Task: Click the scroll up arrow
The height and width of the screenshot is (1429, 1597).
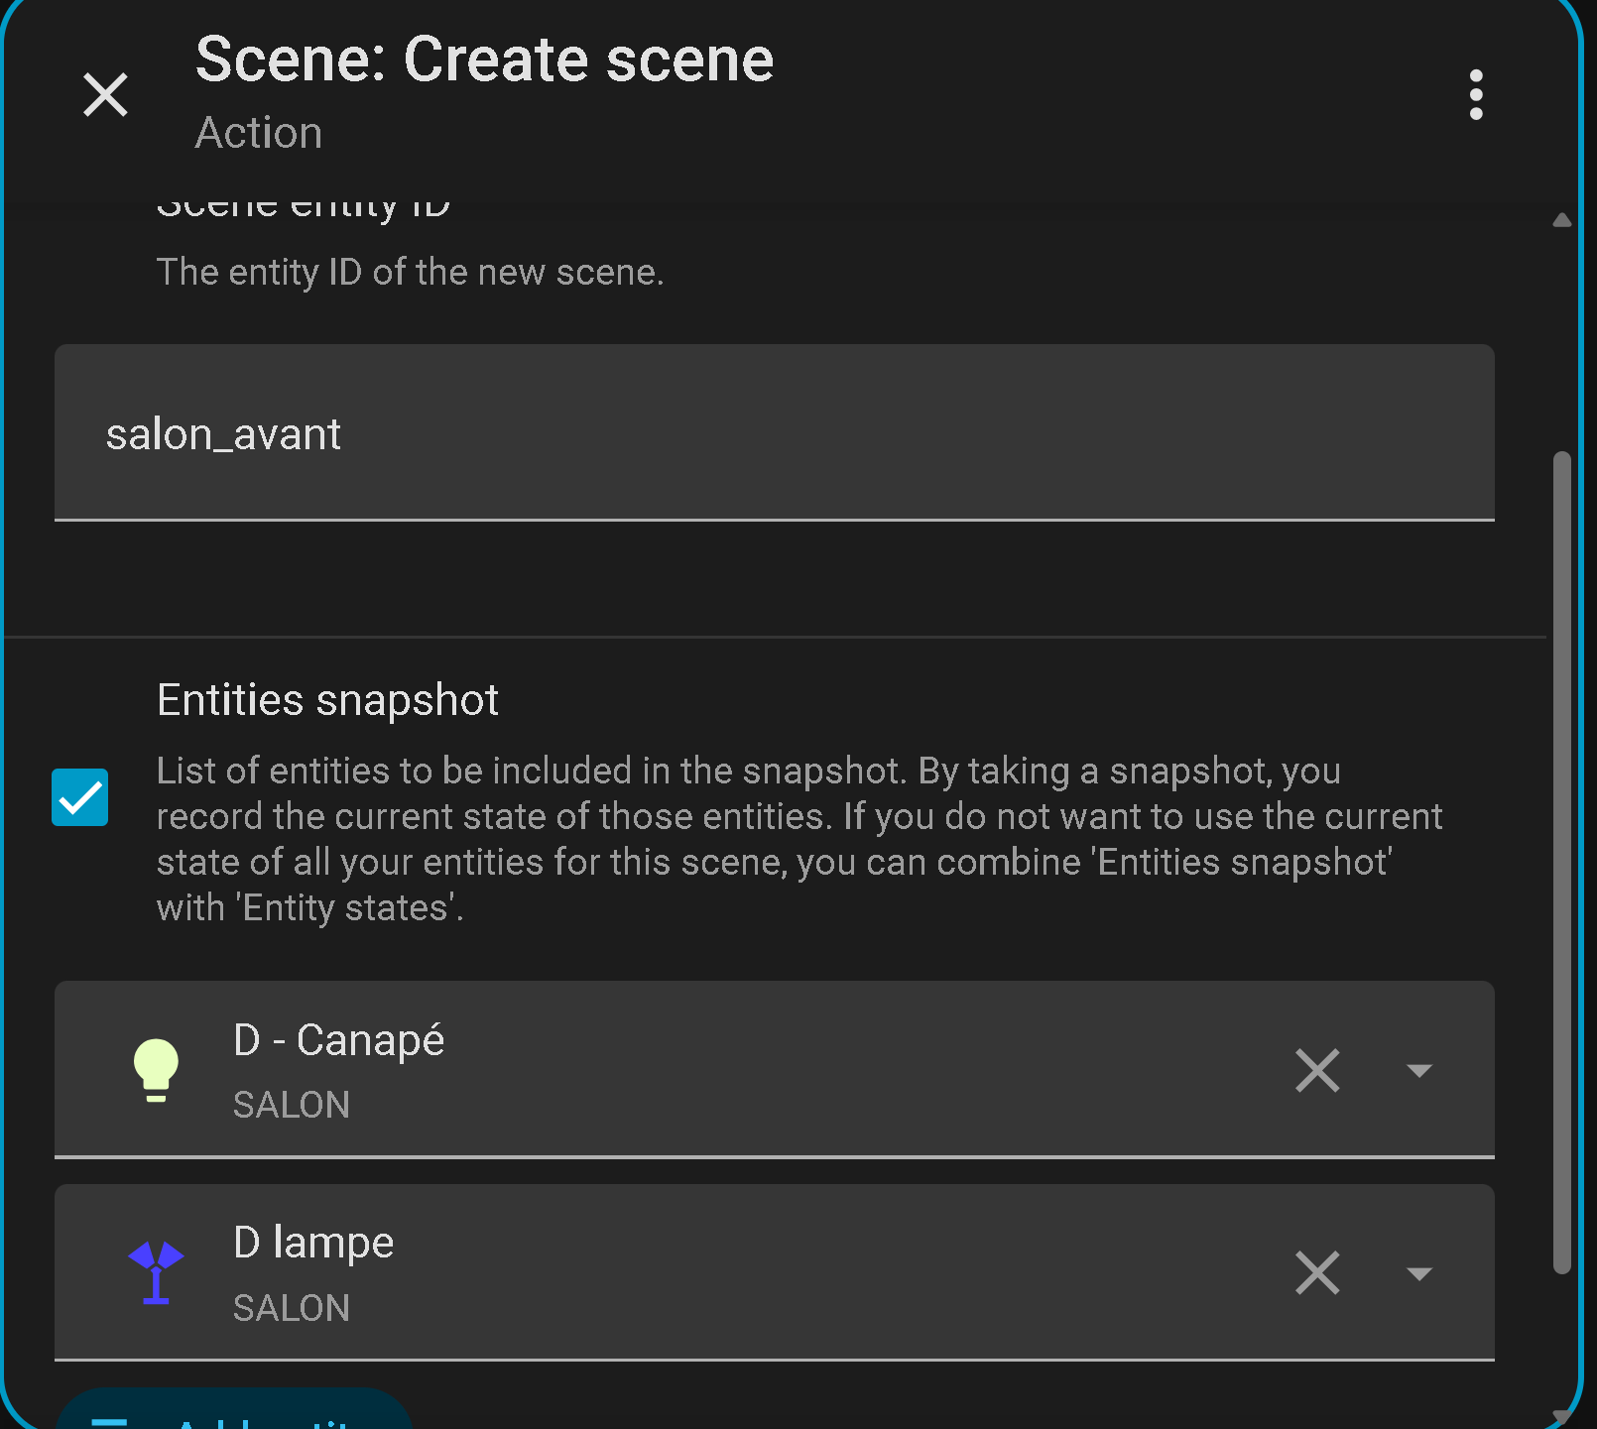Action: click(1562, 220)
